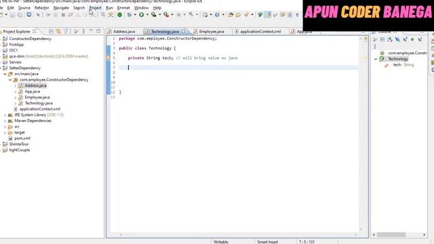Viewport: 434px width, 244px height.
Task: Open the Debug dropdown arrow
Action: pyautogui.click(x=135, y=15)
